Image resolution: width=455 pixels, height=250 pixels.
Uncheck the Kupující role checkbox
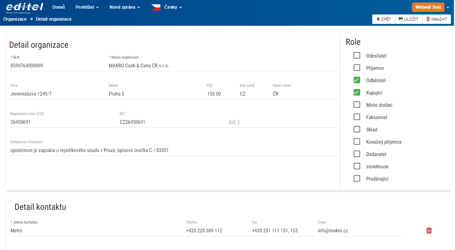tap(357, 92)
